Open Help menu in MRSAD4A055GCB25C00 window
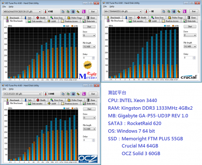The height and width of the screenshot is (165, 202). (x=11, y=7)
